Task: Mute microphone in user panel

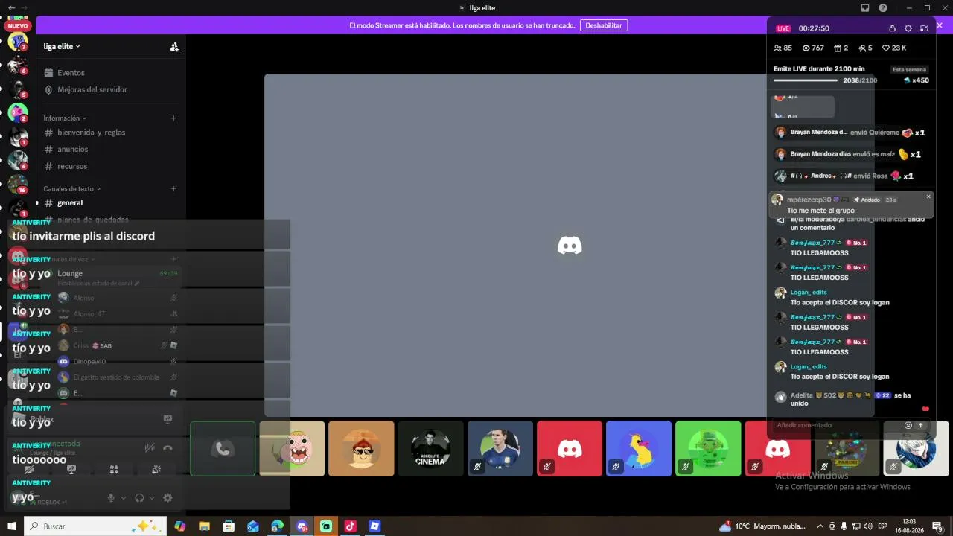Action: [x=111, y=498]
